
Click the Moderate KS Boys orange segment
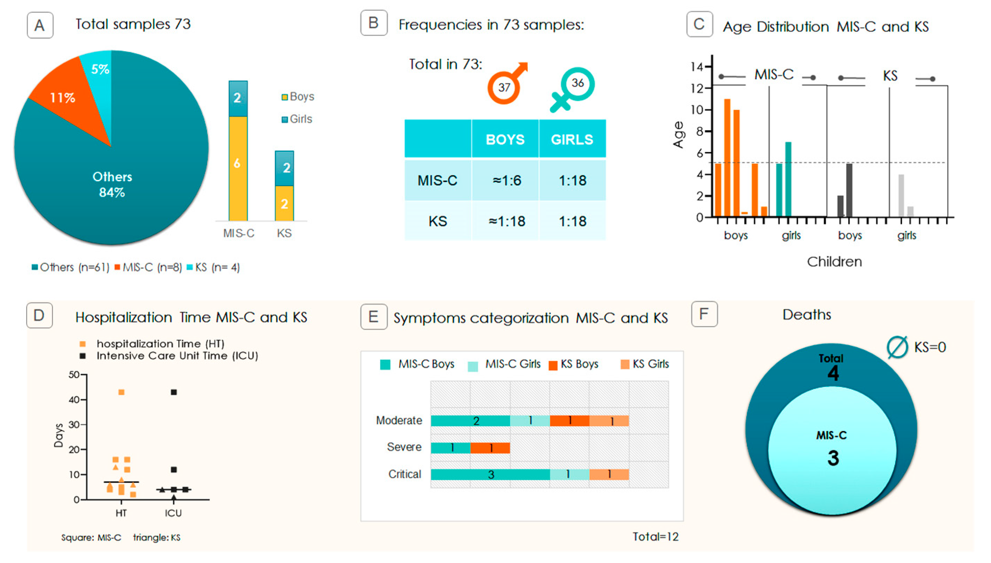tap(569, 421)
